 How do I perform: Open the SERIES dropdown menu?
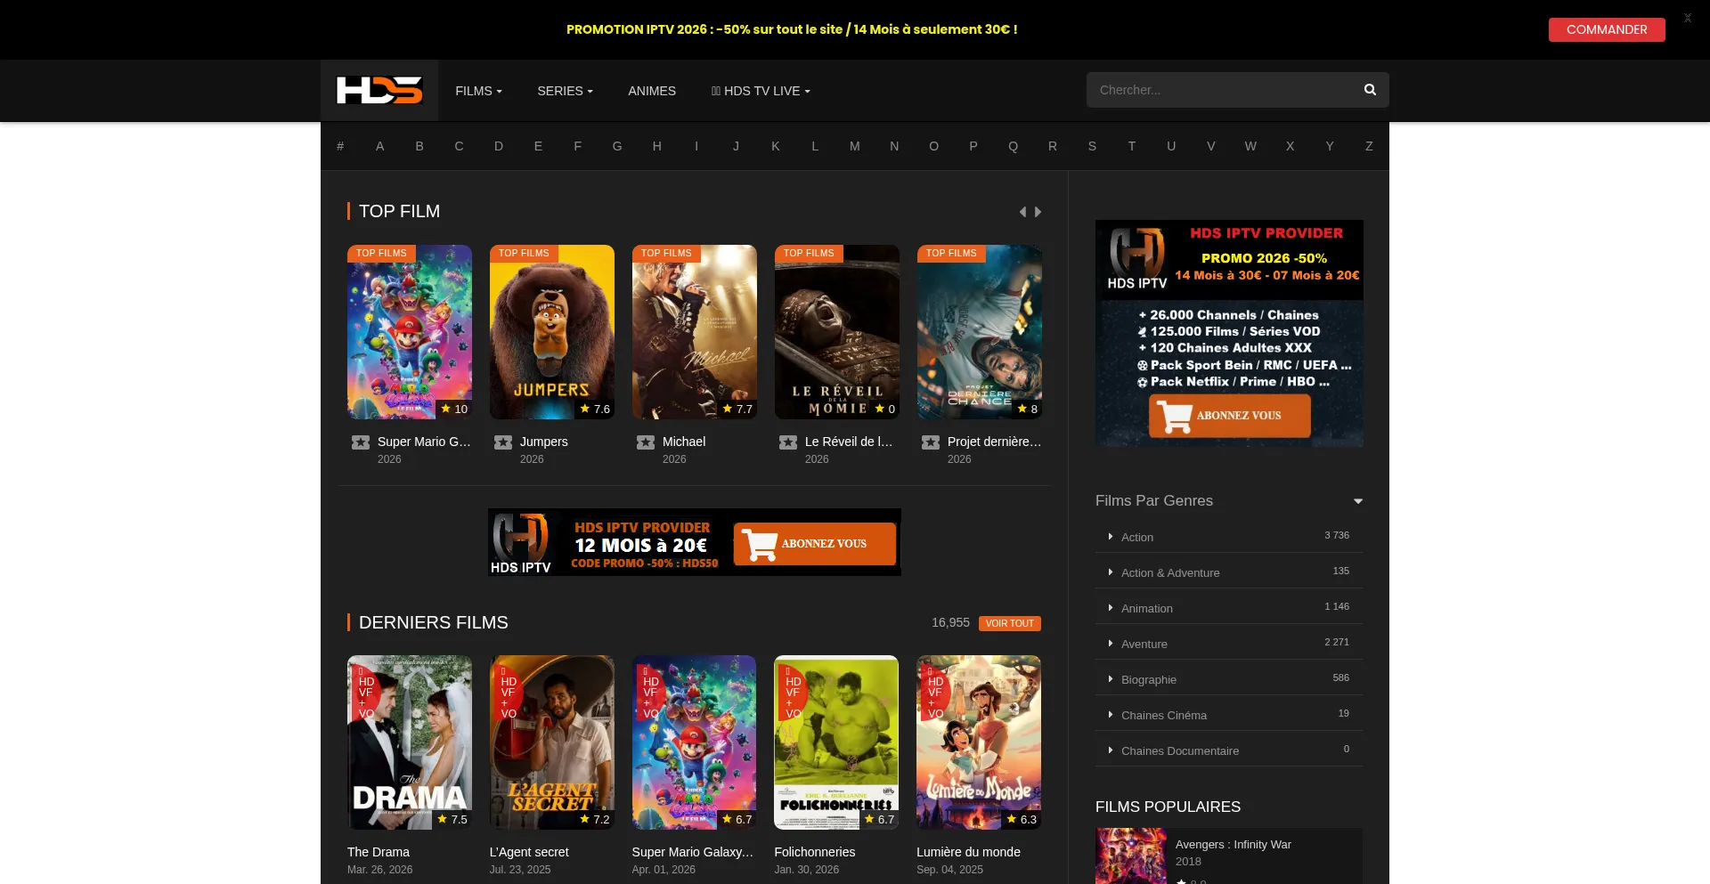click(565, 91)
